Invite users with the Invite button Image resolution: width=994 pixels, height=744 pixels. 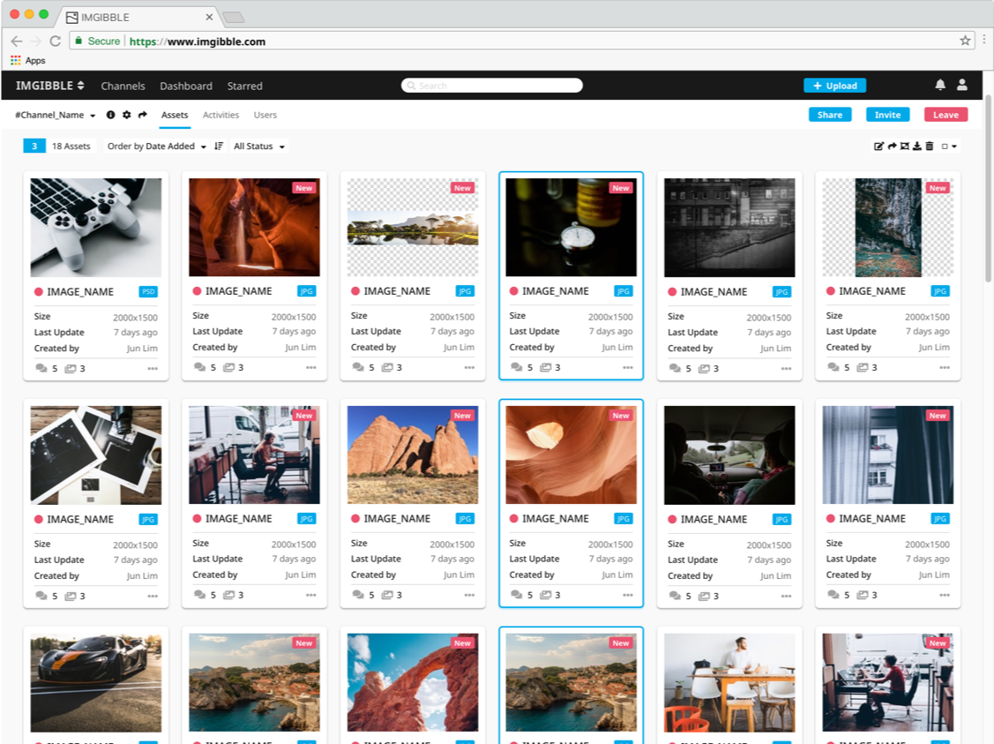pos(887,115)
